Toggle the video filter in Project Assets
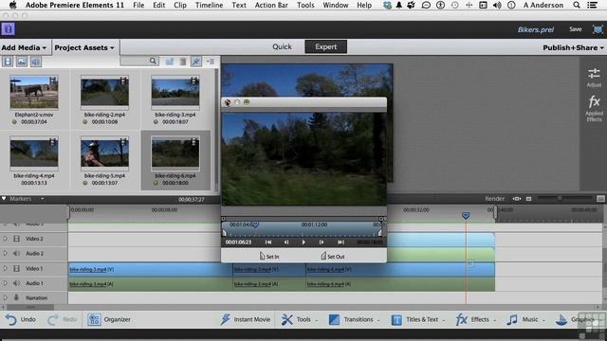Image resolution: width=607 pixels, height=341 pixels. (x=8, y=62)
